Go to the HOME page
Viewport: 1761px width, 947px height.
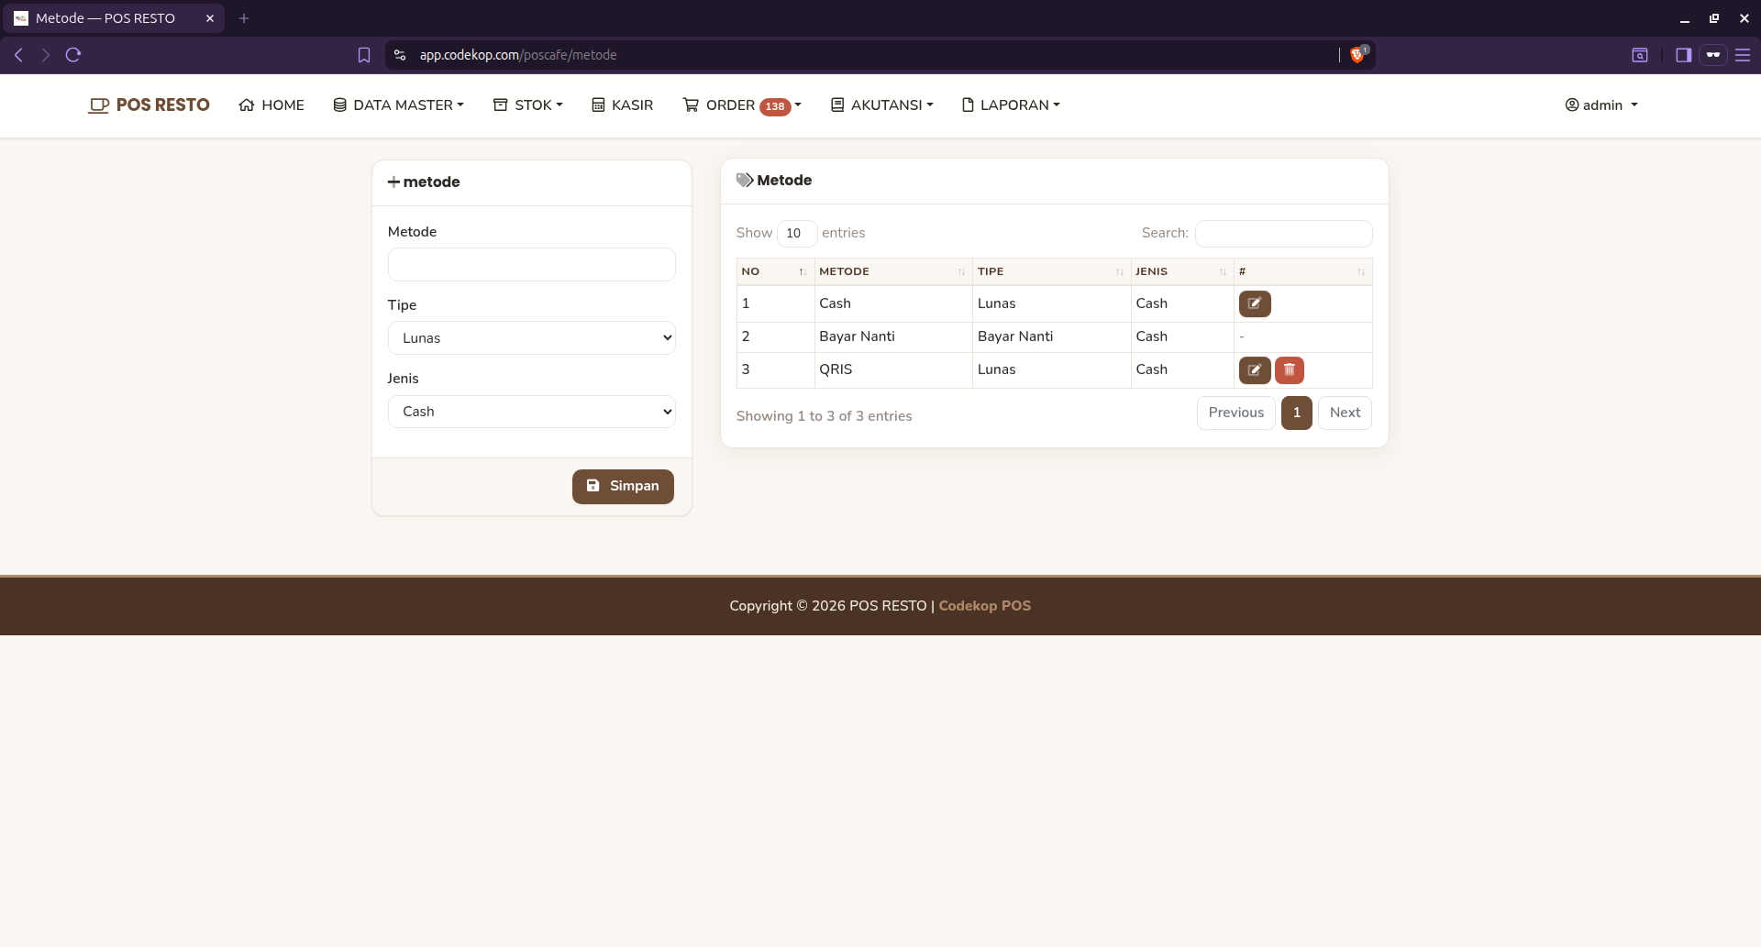tap(271, 105)
